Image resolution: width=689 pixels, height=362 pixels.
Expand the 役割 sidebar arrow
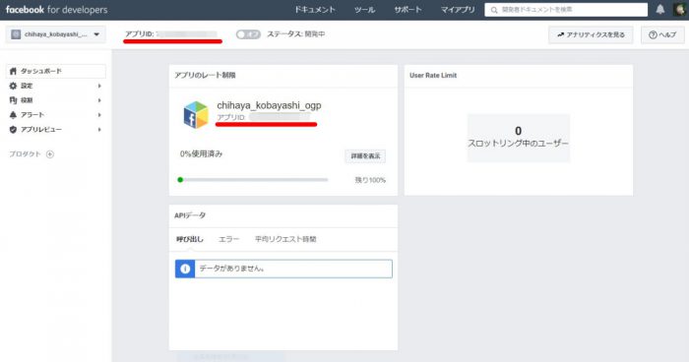[x=99, y=100]
